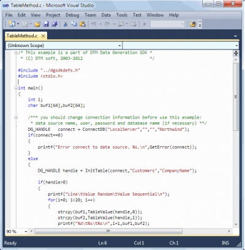Close the TableMethod.c tab

[x=43, y=36]
